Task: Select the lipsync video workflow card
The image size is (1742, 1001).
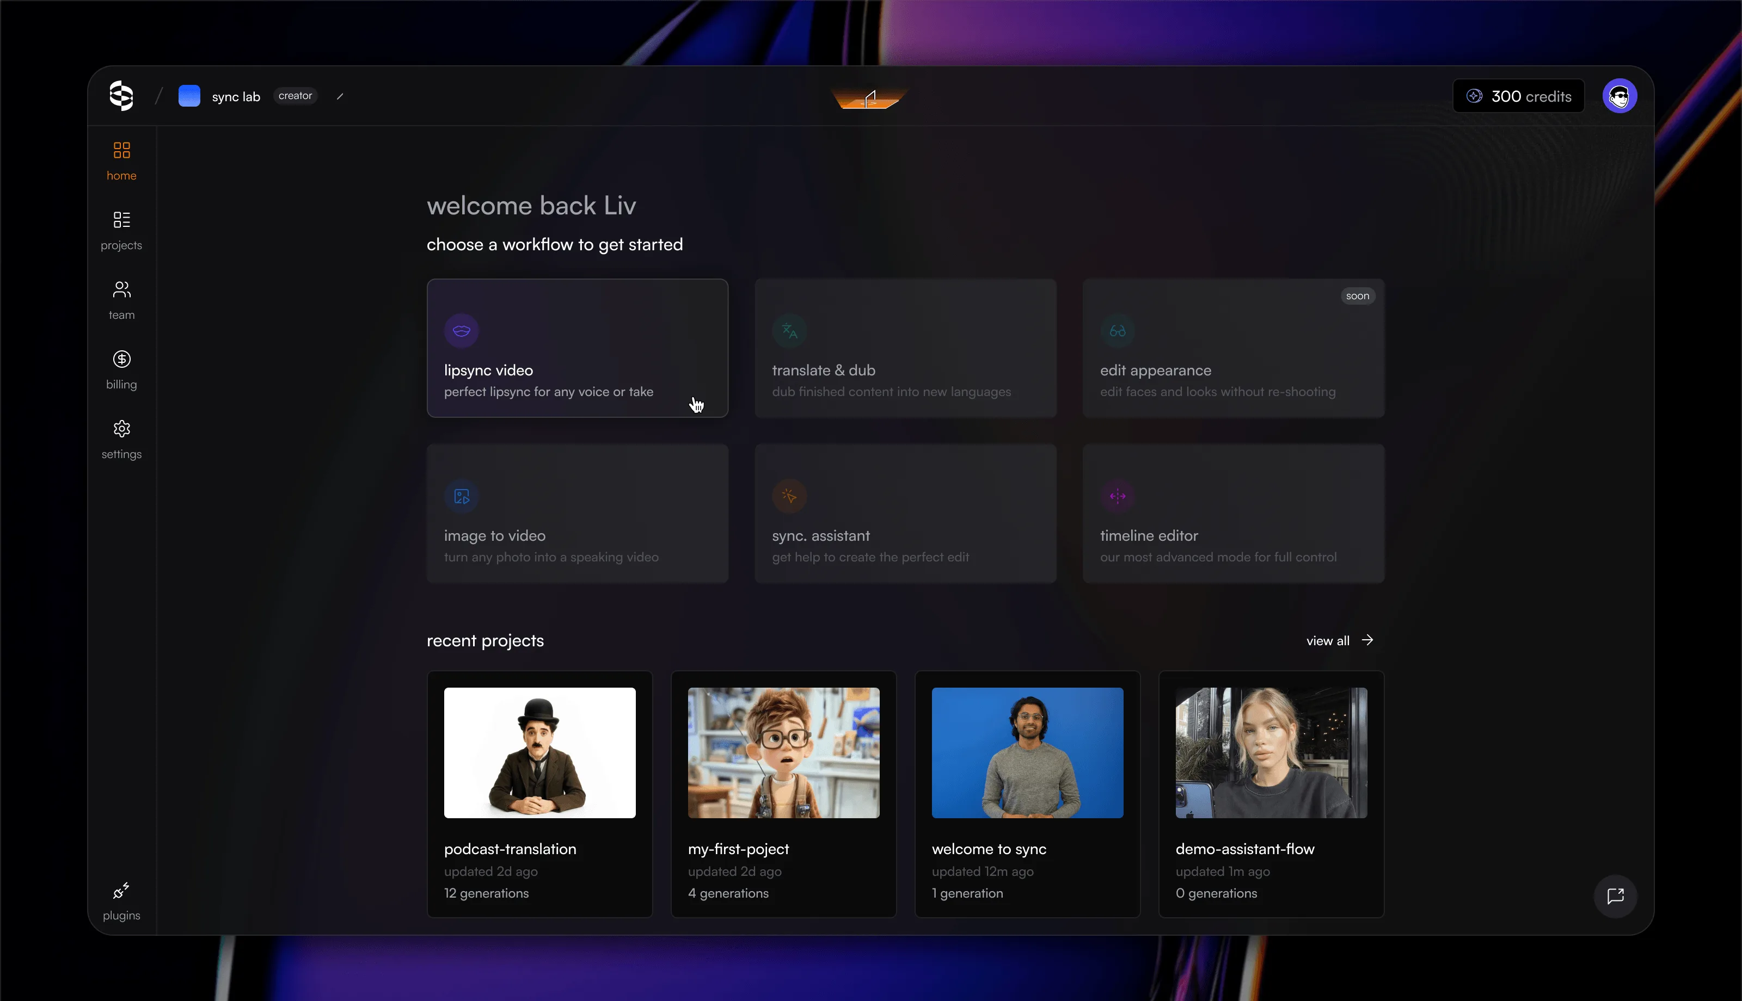Action: (578, 348)
